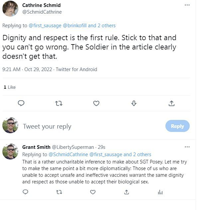
Task: Open more options menu on Cathrine's tweet
Action: (x=187, y=5)
